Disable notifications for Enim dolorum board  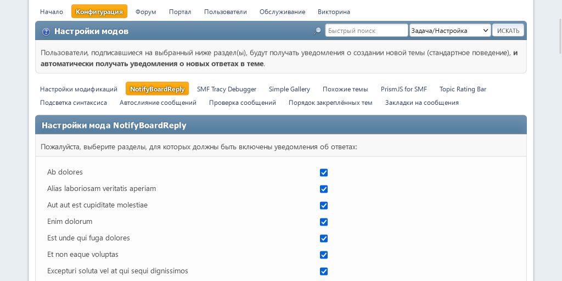[x=324, y=222]
